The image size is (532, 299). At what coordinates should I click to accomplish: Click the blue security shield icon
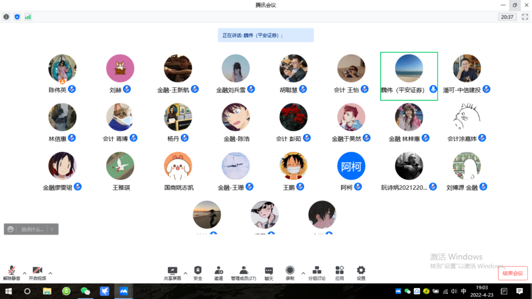pyautogui.click(x=17, y=17)
